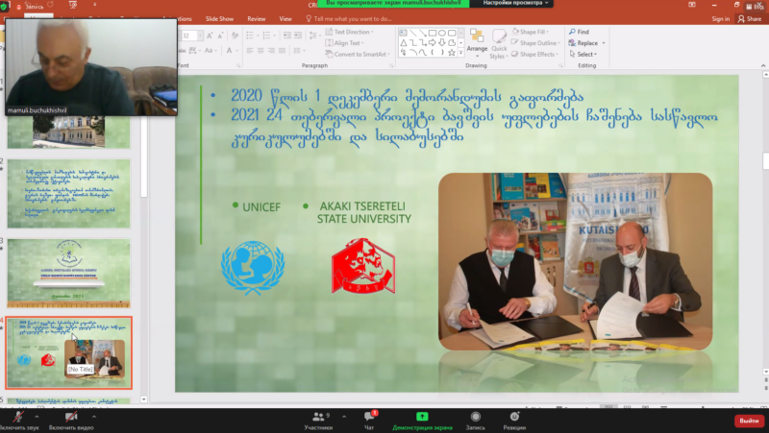Expand video options arrow beside camera

point(93,417)
